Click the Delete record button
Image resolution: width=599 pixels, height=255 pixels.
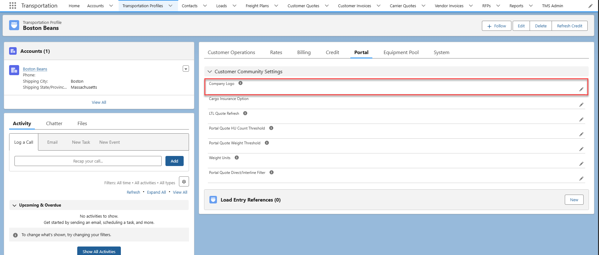541,26
